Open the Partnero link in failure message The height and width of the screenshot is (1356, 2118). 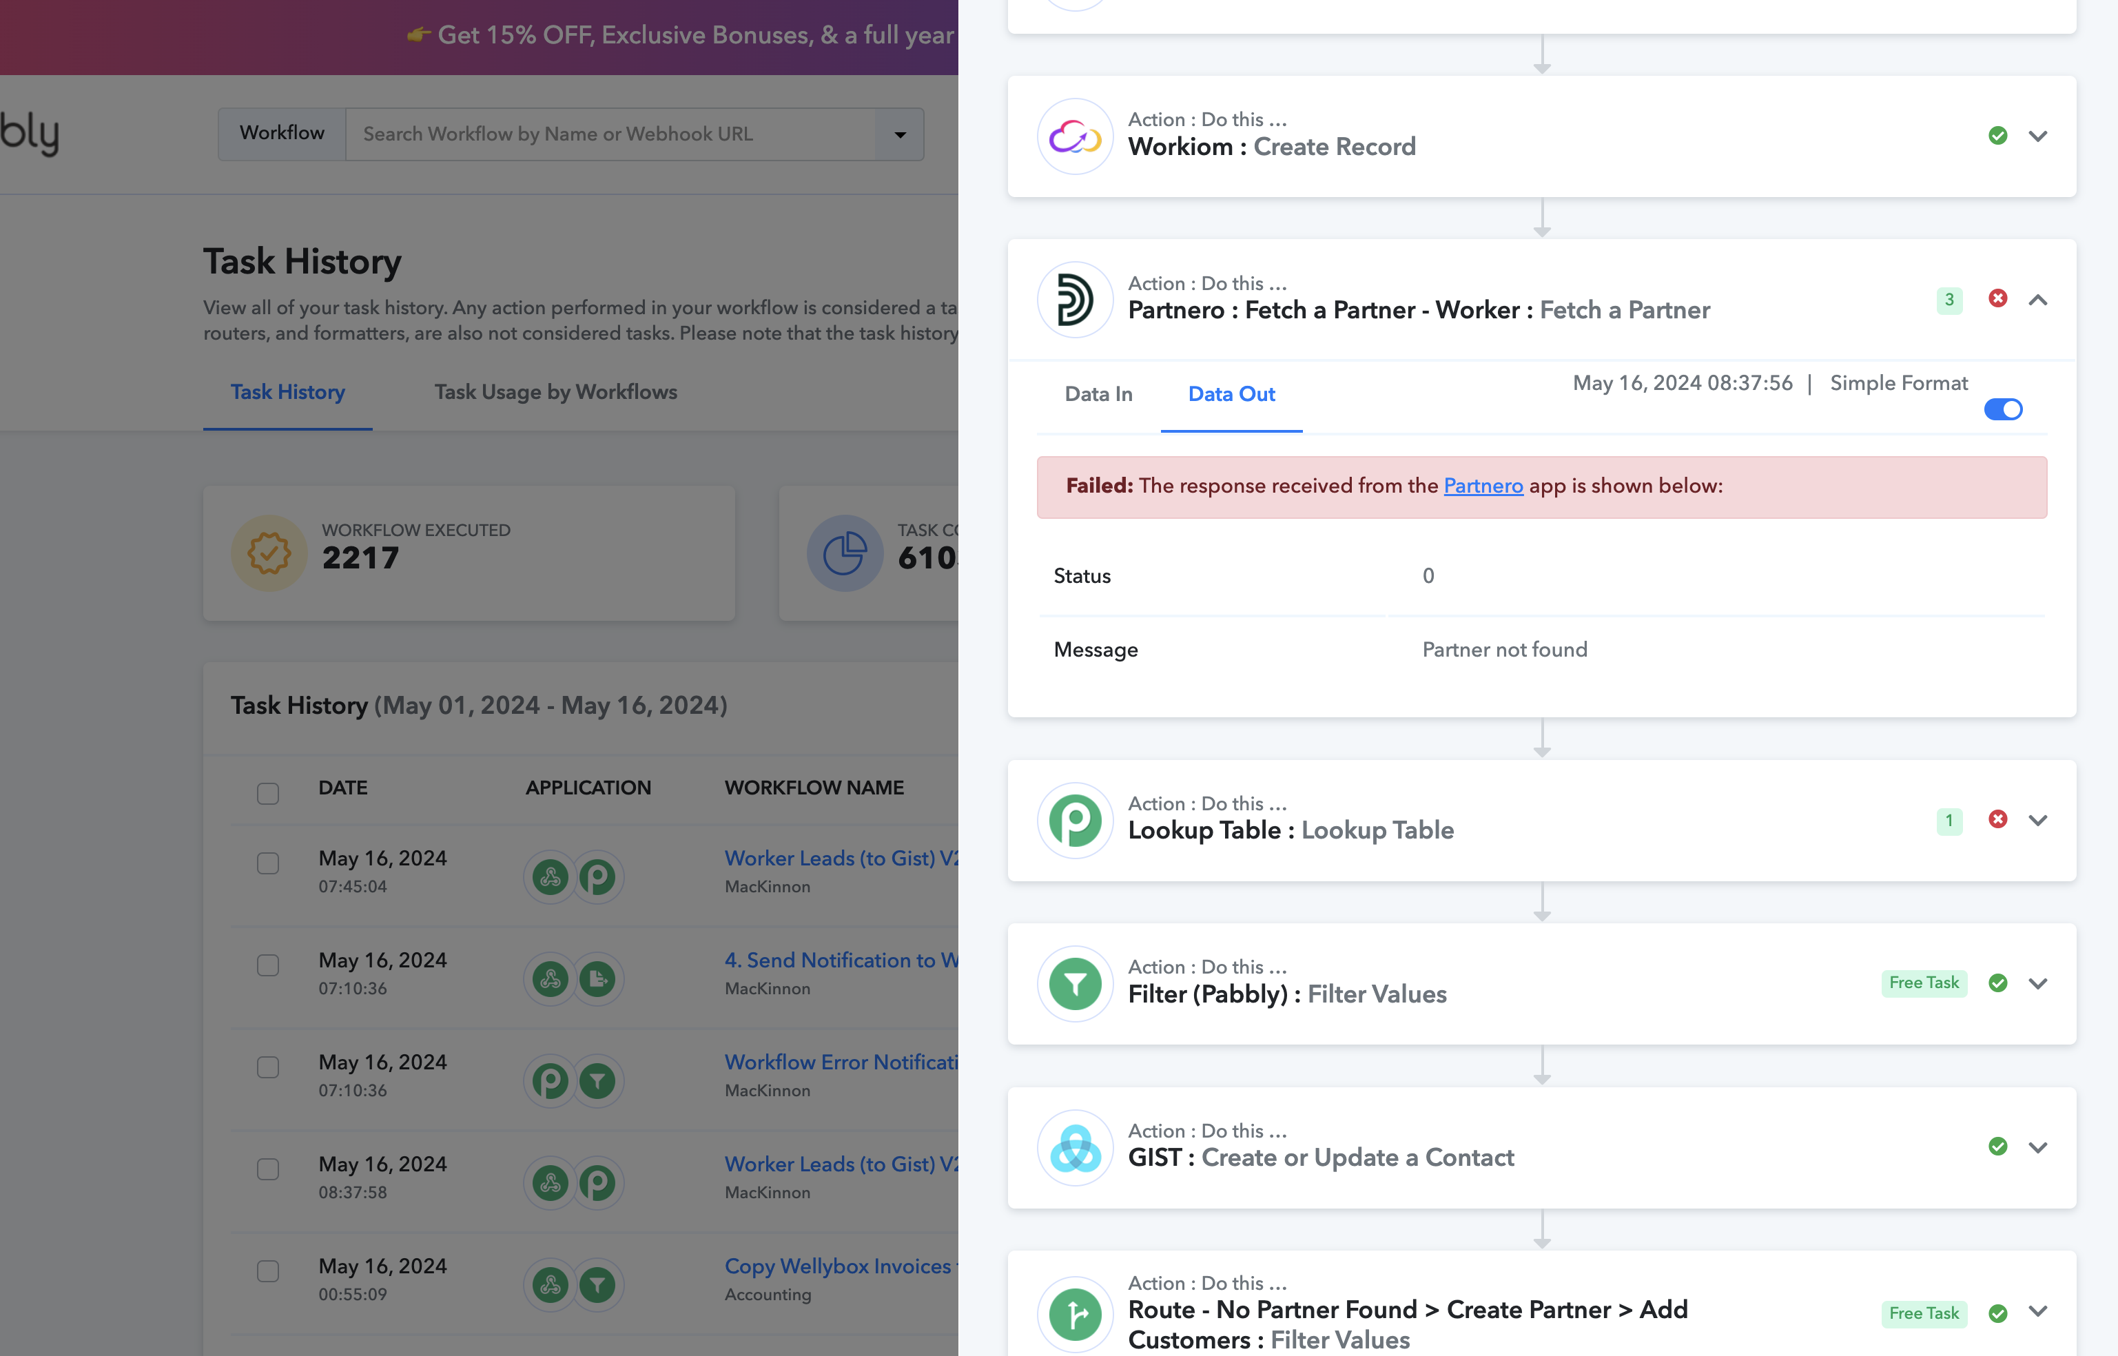pyautogui.click(x=1483, y=486)
